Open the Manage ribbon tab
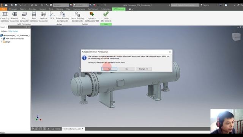The height and width of the screenshot is (137, 243). (60, 9)
